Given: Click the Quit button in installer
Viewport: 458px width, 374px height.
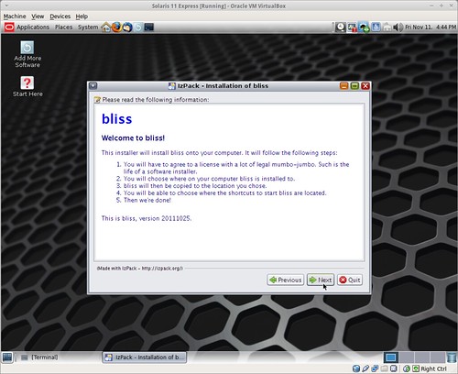Looking at the screenshot, I should point(350,280).
